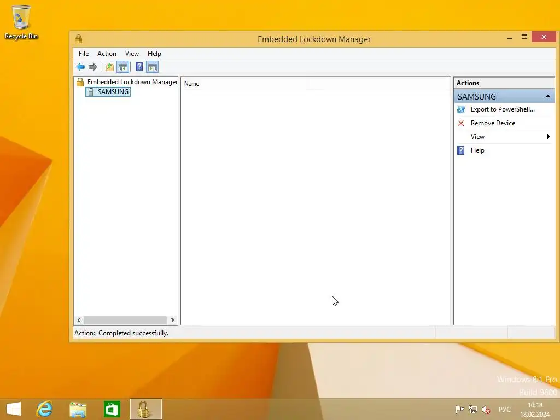Click the network tray icon
This screenshot has width=560, height=420.
tap(473, 409)
